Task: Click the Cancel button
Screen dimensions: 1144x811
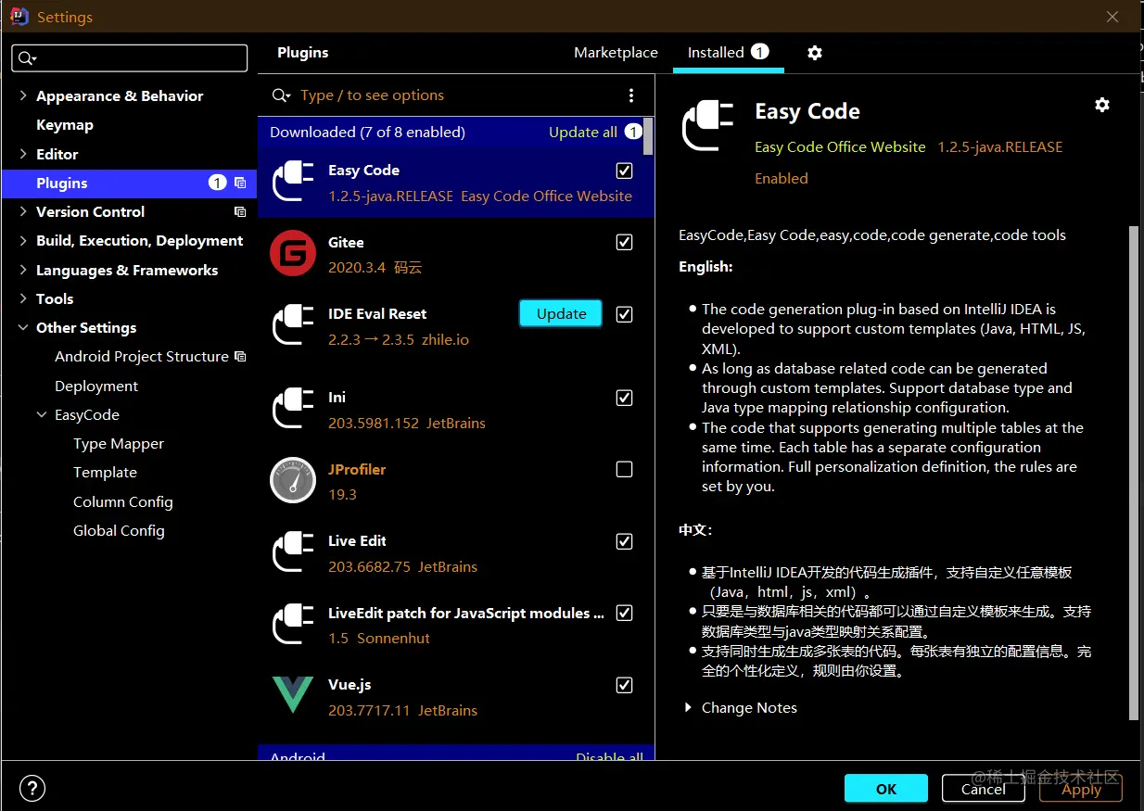Action: click(x=984, y=789)
